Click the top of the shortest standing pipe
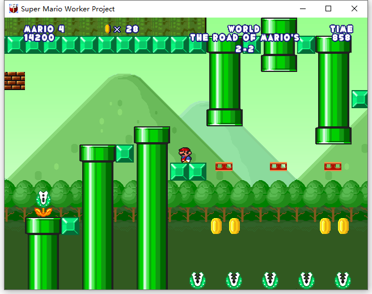The height and width of the screenshot is (294, 372). click(x=43, y=226)
